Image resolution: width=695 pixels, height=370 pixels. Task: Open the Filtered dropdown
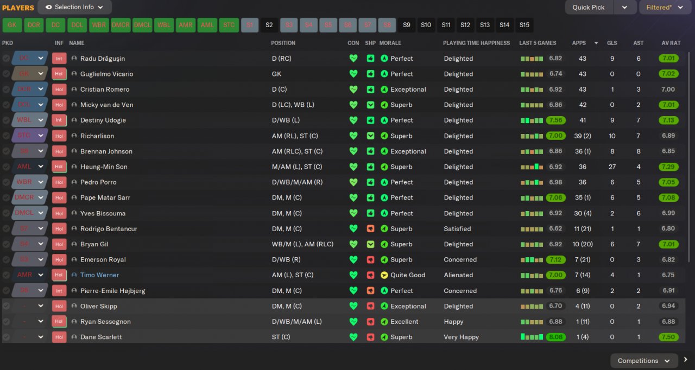[666, 7]
